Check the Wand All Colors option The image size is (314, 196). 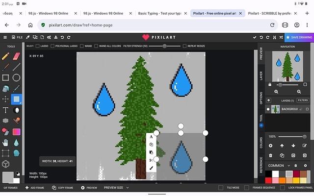coord(97,46)
